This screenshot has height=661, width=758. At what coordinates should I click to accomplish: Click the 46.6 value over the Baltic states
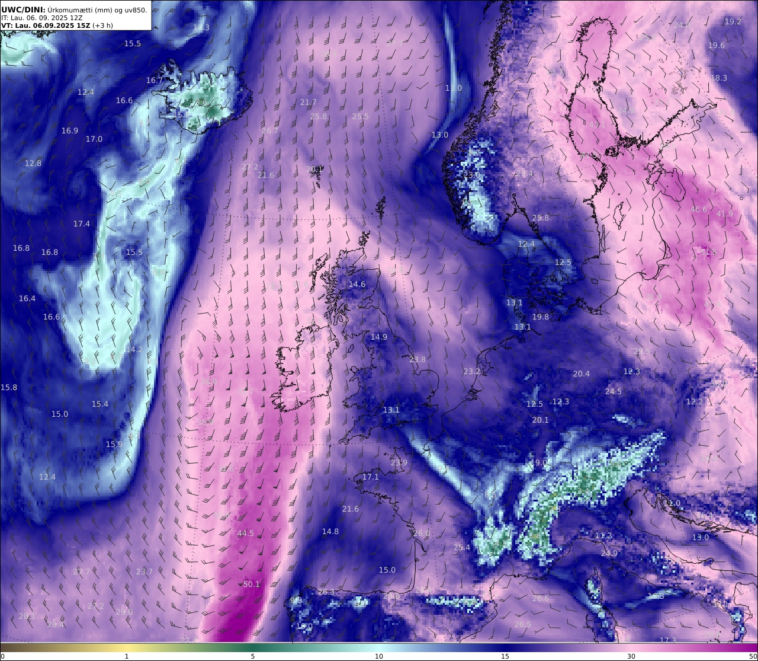[x=699, y=209]
